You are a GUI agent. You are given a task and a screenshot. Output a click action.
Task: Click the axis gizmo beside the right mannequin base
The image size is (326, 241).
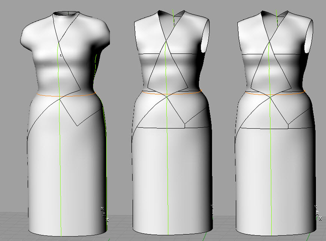coord(318,212)
